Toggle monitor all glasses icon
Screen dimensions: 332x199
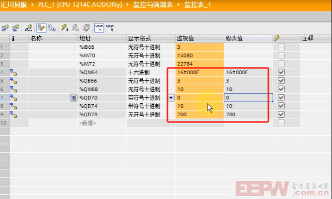99,28
